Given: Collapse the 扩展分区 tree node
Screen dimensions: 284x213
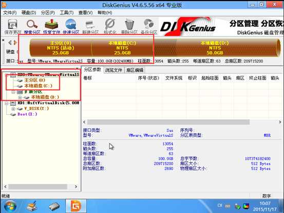Looking at the screenshot, I should [13, 92].
